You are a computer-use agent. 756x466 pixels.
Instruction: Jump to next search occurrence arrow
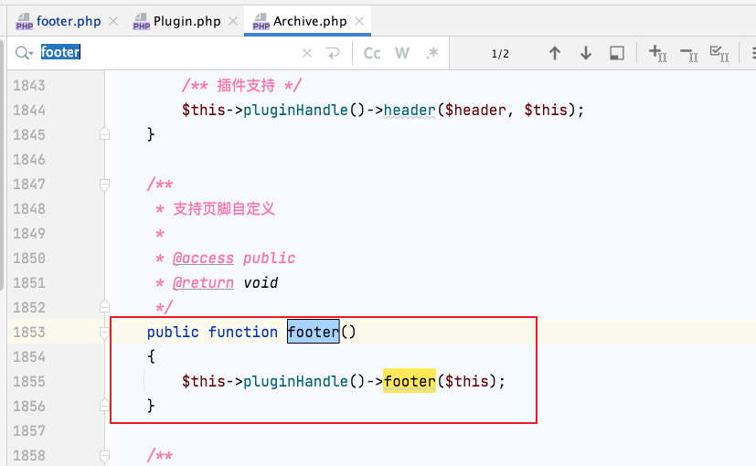[x=586, y=53]
